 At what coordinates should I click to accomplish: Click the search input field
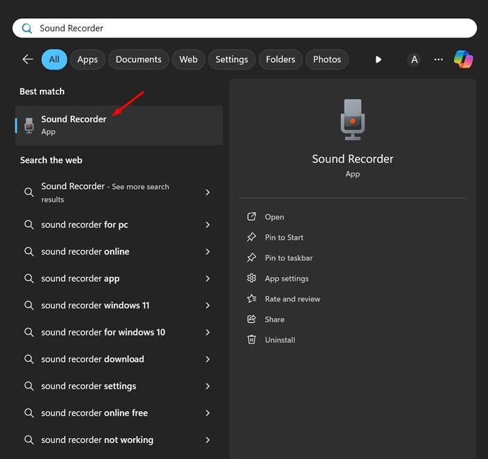[x=245, y=28]
